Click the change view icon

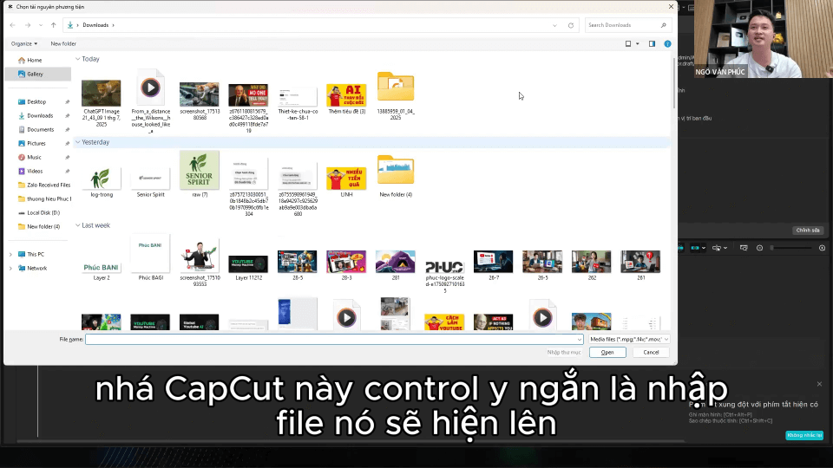(x=628, y=43)
